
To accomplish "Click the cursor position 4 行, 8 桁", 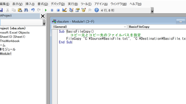I will click(x=108, y=10).
